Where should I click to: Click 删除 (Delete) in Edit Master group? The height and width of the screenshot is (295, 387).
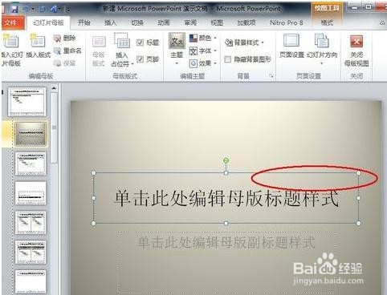[x=65, y=38]
